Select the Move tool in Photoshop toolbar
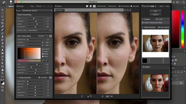This screenshot has width=186, height=104. (x=2, y=10)
